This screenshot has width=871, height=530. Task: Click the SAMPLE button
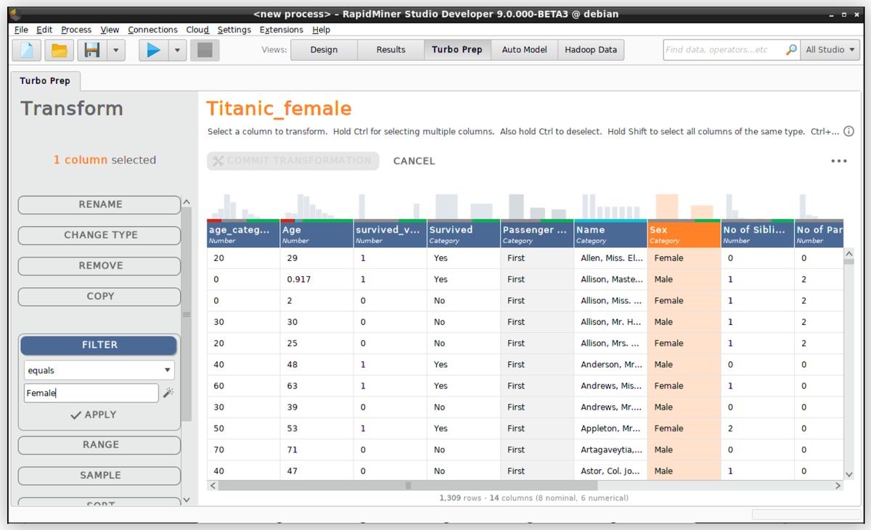pos(99,476)
